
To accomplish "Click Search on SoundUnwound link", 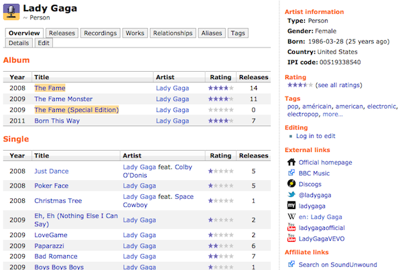I will point(338,265).
